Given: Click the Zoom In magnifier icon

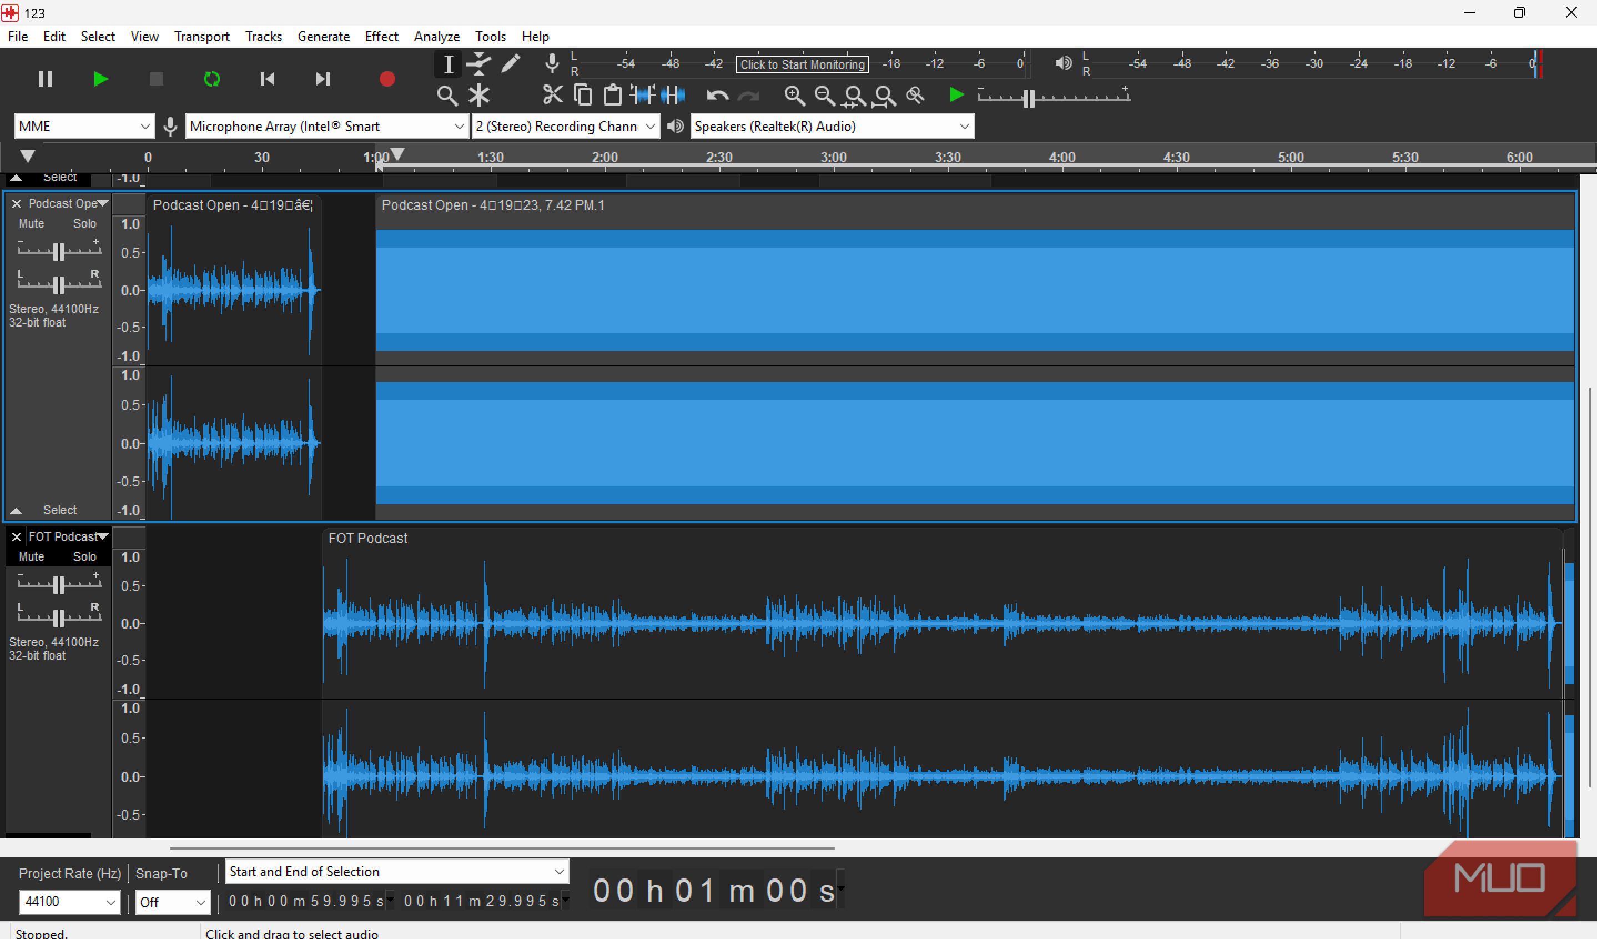Looking at the screenshot, I should coord(794,96).
